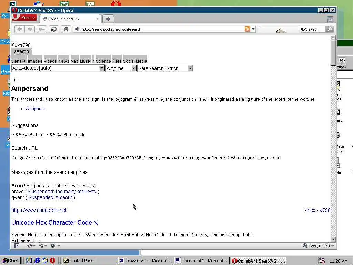This screenshot has height=265, width=353.
Task: Open the closed tabs trash icon
Action: pyautogui.click(x=330, y=19)
